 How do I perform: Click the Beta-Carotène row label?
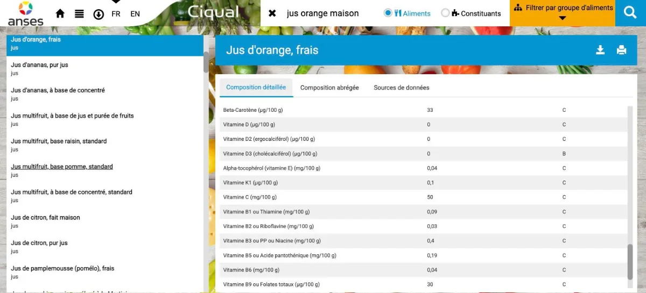tap(253, 110)
